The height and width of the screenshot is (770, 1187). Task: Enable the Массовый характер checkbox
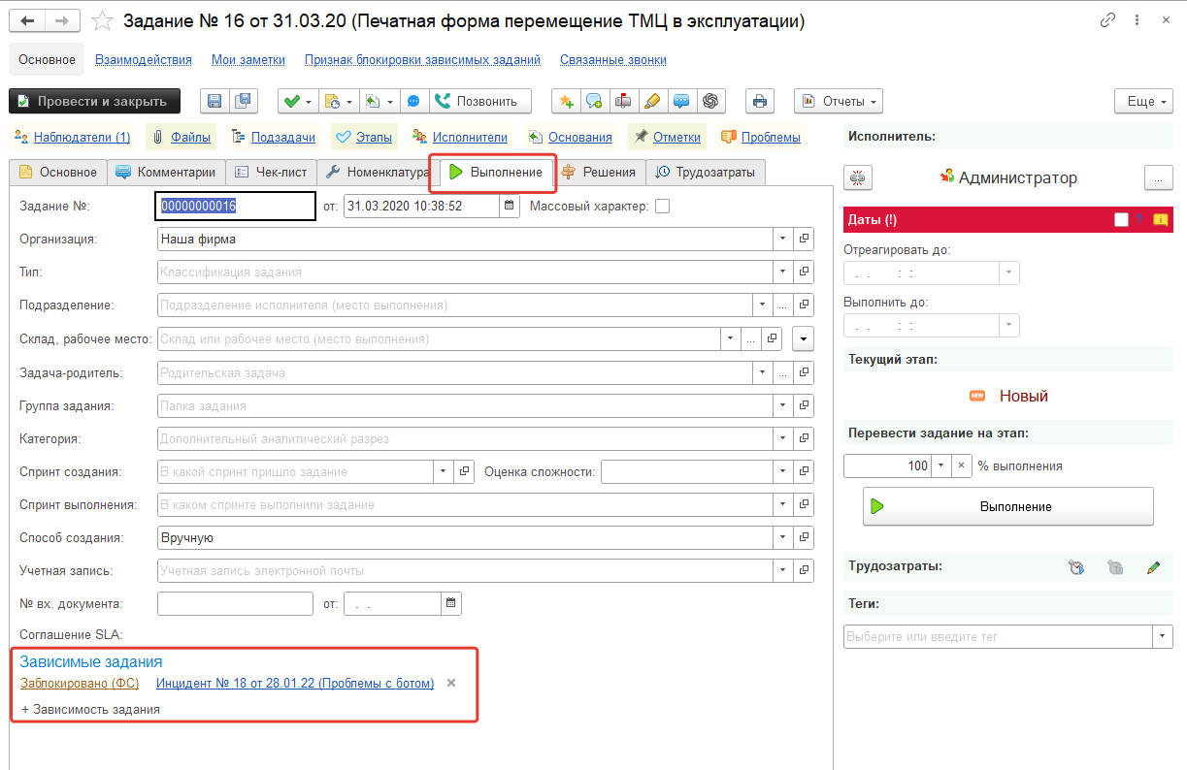pyautogui.click(x=663, y=206)
